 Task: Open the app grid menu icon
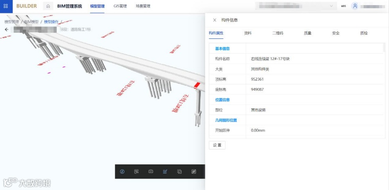(x=6, y=6)
